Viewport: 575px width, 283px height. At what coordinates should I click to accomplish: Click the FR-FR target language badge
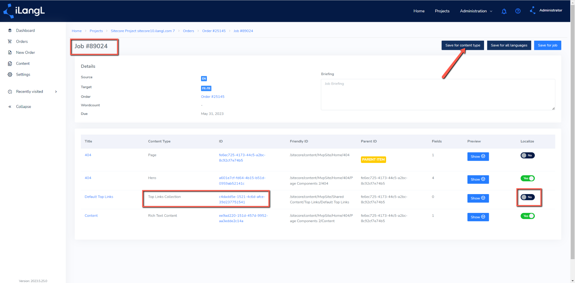(x=206, y=88)
